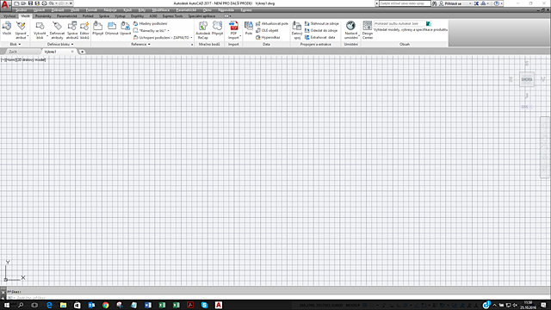551x310 pixels.
Task: Click the Plot (print) icon in quick access toolbar
Action: pyautogui.click(x=44, y=3)
